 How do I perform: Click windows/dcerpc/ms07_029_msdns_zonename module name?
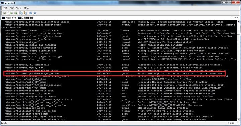click(x=33, y=85)
